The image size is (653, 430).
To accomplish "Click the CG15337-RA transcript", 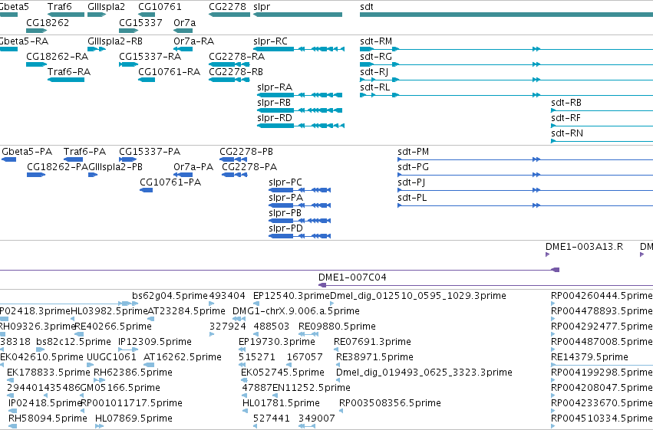I will coord(128,64).
